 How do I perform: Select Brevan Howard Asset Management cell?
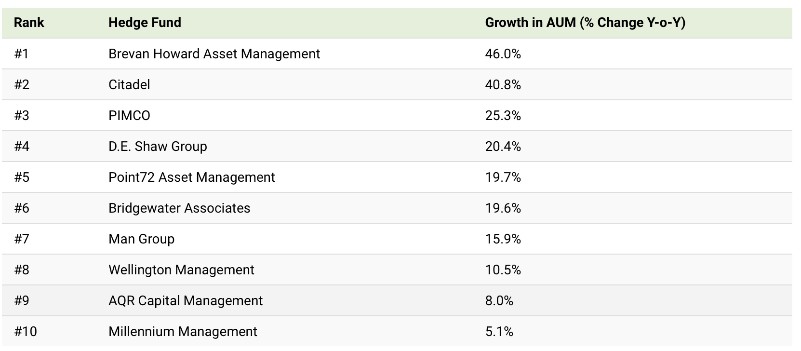point(214,54)
